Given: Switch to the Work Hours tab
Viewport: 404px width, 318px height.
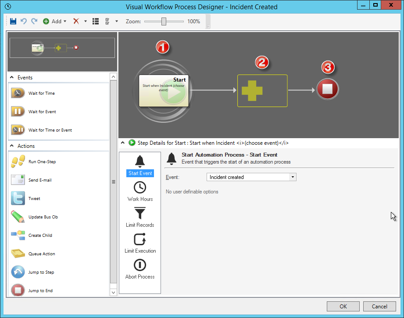Looking at the screenshot, I should pyautogui.click(x=140, y=192).
